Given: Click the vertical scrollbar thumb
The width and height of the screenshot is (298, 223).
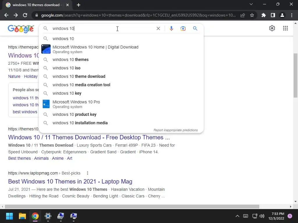Looking at the screenshot, I should pos(296,75).
